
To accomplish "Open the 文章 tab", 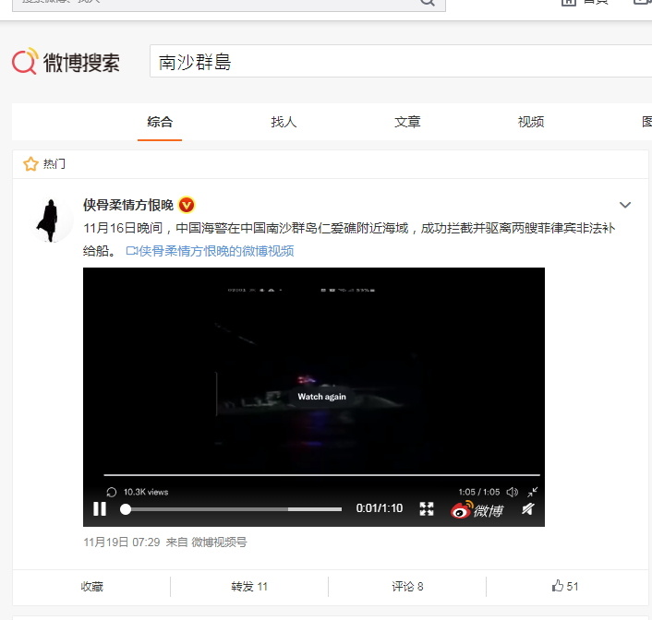I will click(407, 122).
